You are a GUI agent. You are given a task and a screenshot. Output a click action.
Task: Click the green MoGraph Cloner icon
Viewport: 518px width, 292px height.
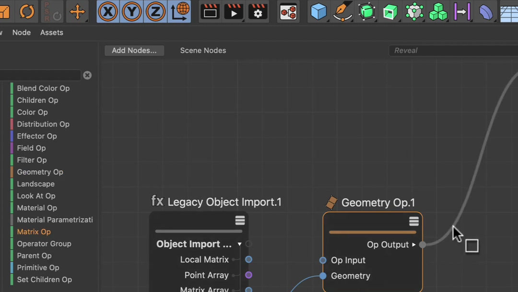pos(438,12)
